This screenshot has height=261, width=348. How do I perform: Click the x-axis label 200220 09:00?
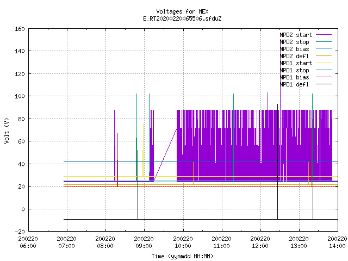tap(144, 243)
